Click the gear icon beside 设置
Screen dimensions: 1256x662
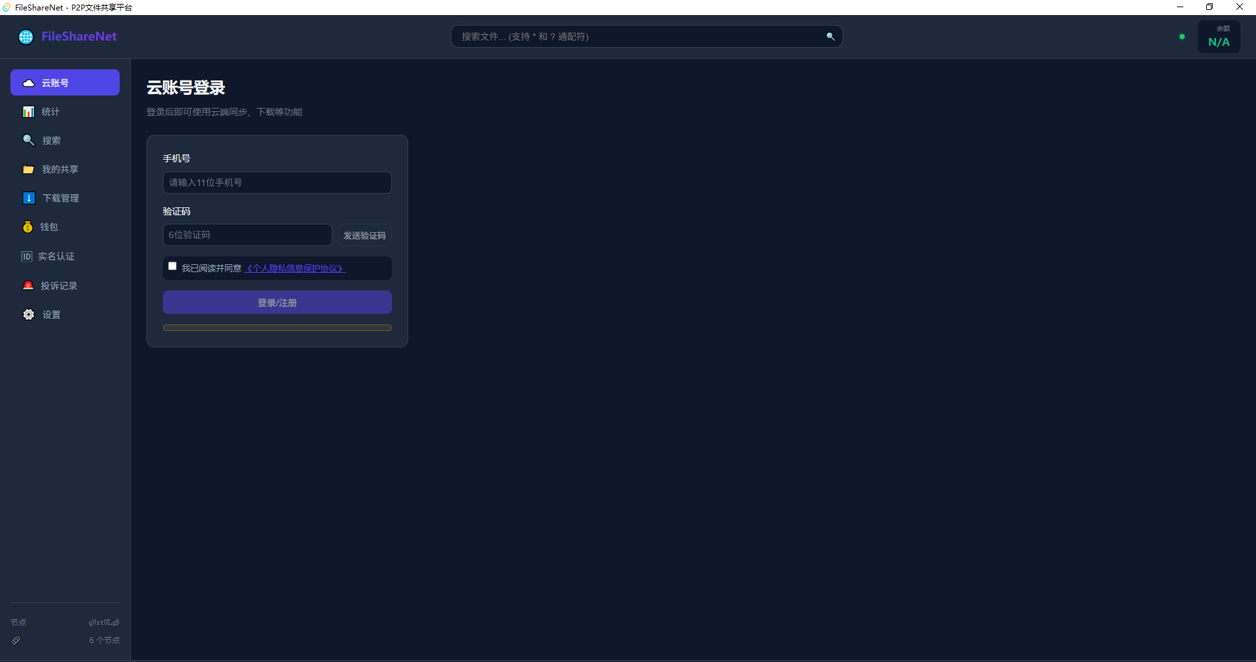click(x=29, y=315)
